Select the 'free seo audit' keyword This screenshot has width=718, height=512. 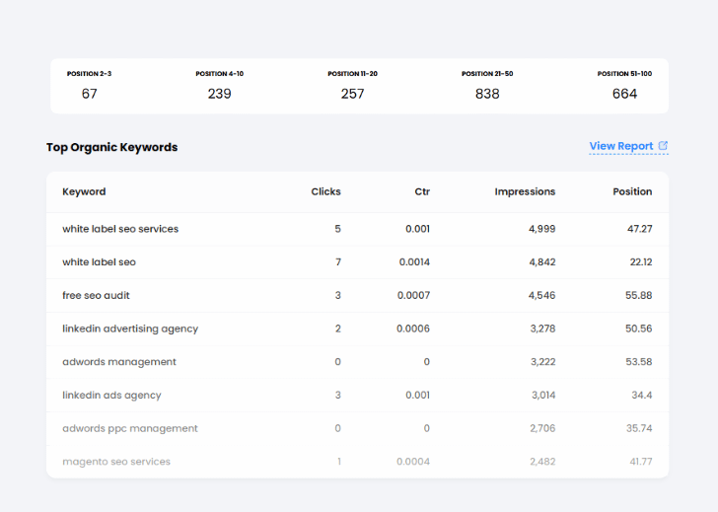point(96,295)
